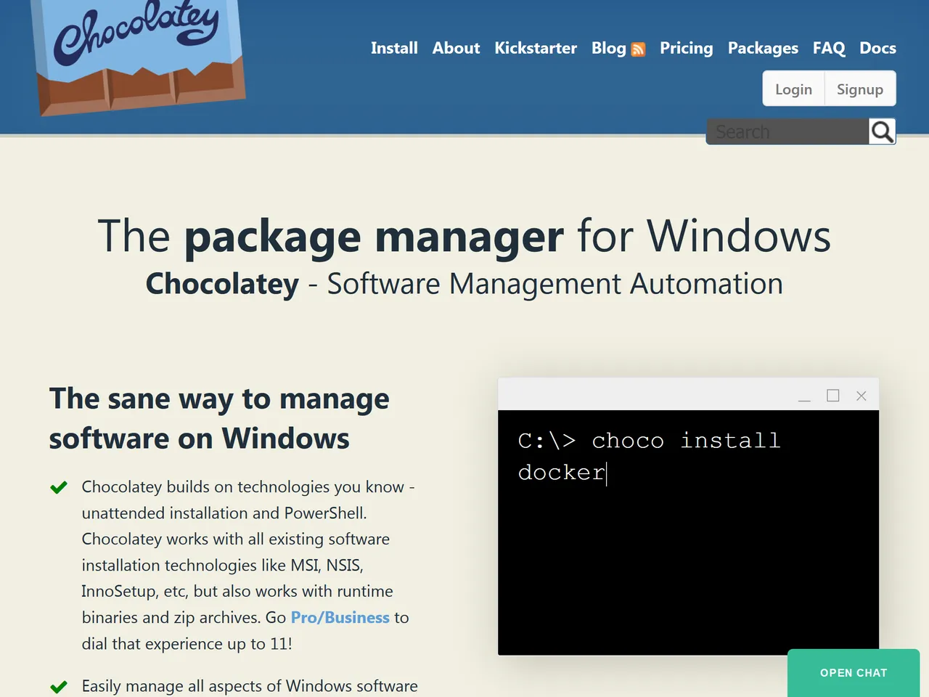The image size is (929, 697).
Task: Click the Signup button
Action: pyautogui.click(x=860, y=89)
